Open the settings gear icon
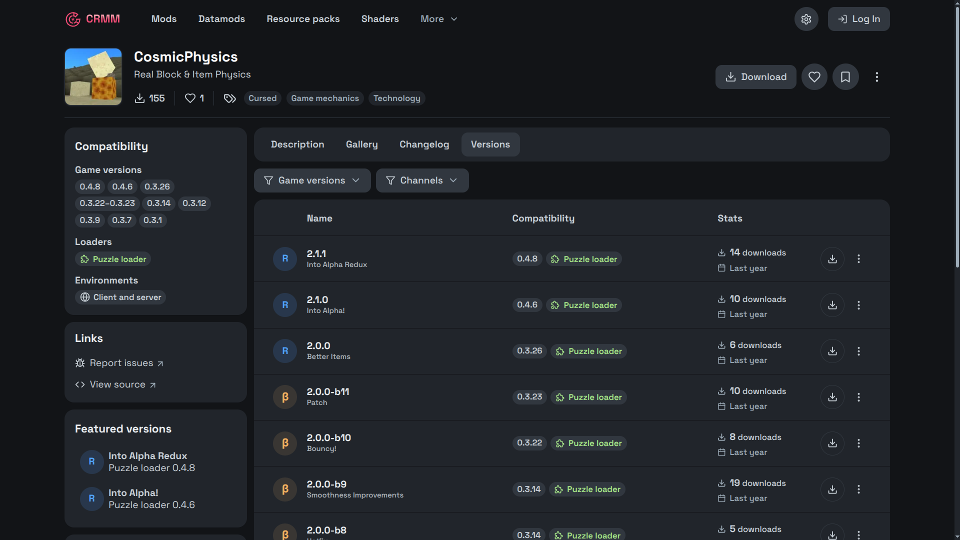This screenshot has width=960, height=540. click(806, 19)
